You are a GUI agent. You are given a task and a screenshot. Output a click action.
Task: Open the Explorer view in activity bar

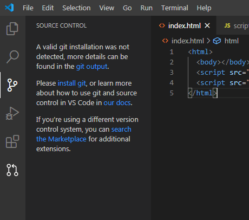[x=12, y=29]
